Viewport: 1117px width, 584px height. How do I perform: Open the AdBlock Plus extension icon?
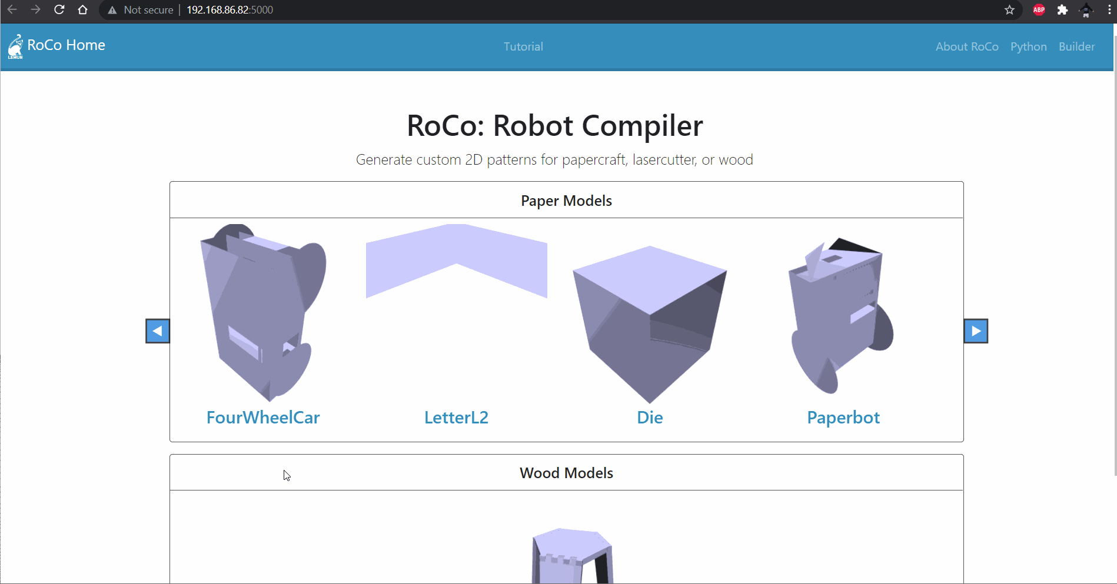(1039, 10)
